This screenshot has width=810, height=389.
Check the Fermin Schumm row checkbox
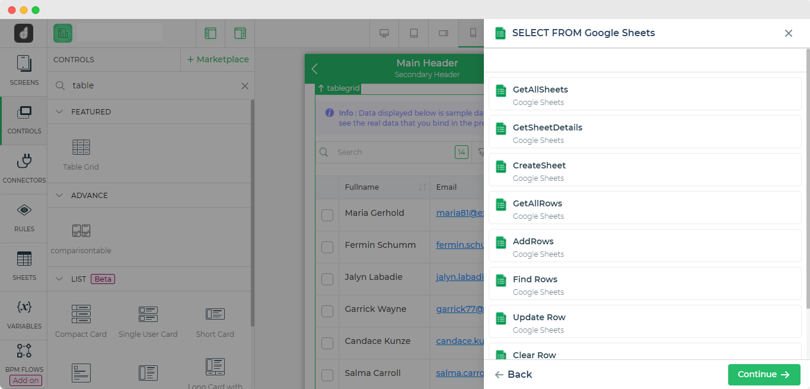pos(327,247)
